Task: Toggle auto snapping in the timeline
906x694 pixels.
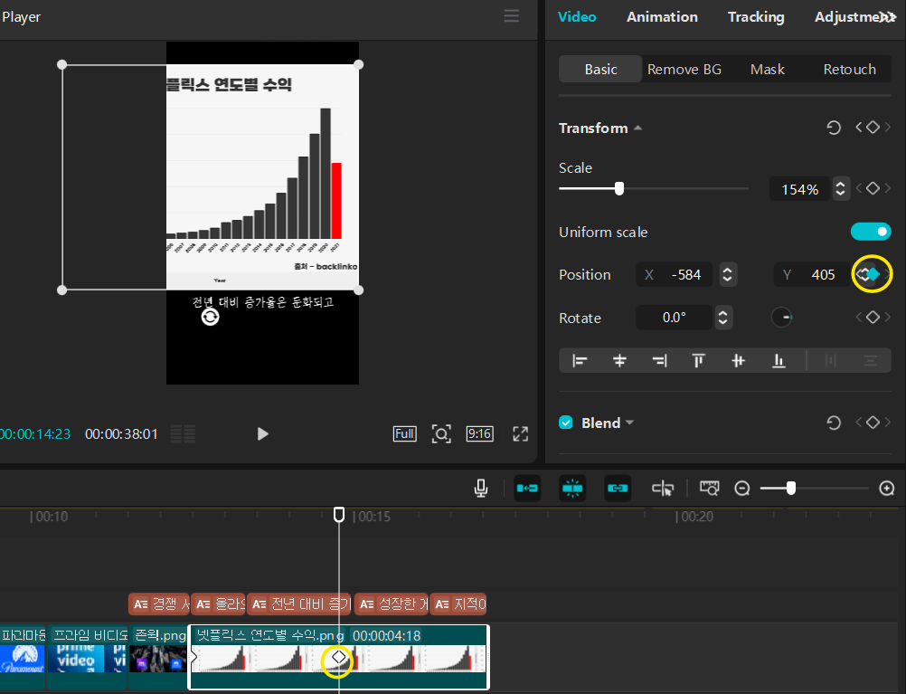Action: click(x=572, y=488)
